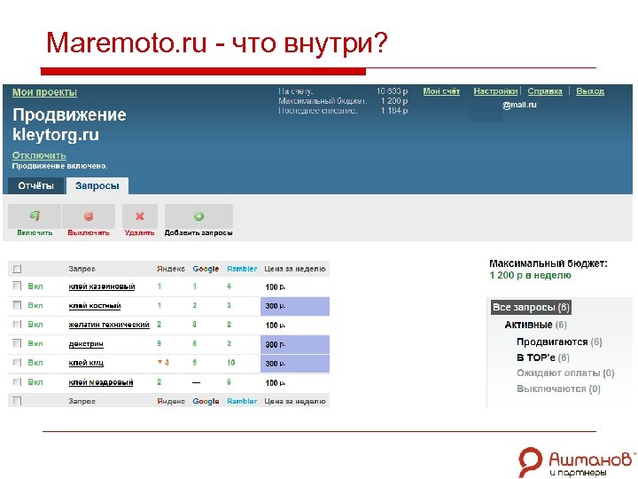Click the @mail.ru account text
This screenshot has height=479, width=638.
coord(519,105)
